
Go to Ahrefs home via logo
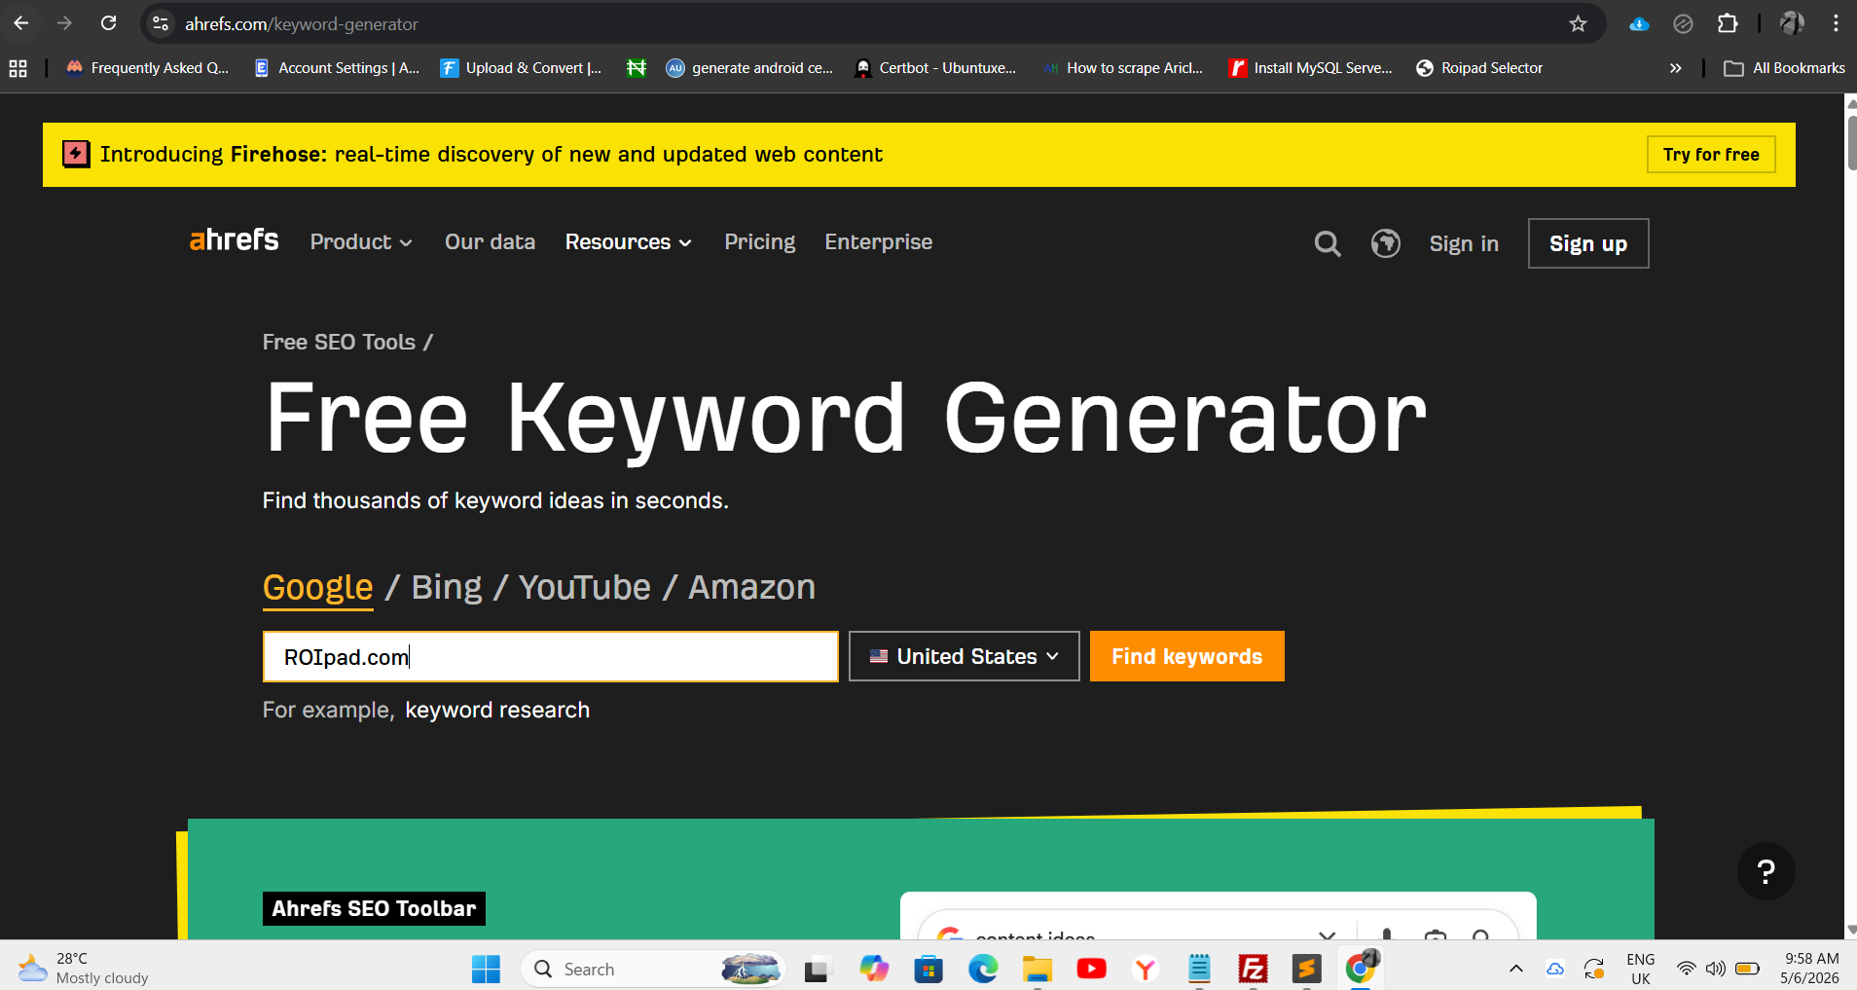coord(234,240)
